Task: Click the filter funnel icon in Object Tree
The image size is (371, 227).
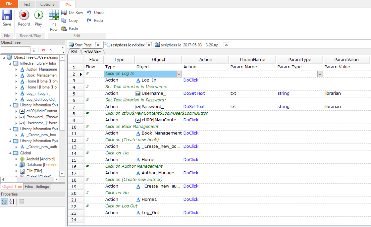Action: coord(34,50)
